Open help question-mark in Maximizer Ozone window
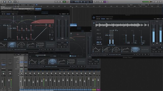 [148, 55]
